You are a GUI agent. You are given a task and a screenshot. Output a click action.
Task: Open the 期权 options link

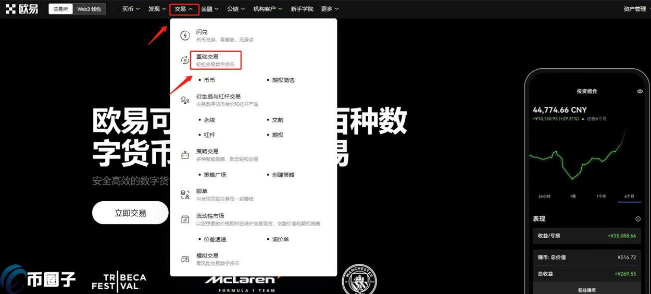[x=278, y=135]
